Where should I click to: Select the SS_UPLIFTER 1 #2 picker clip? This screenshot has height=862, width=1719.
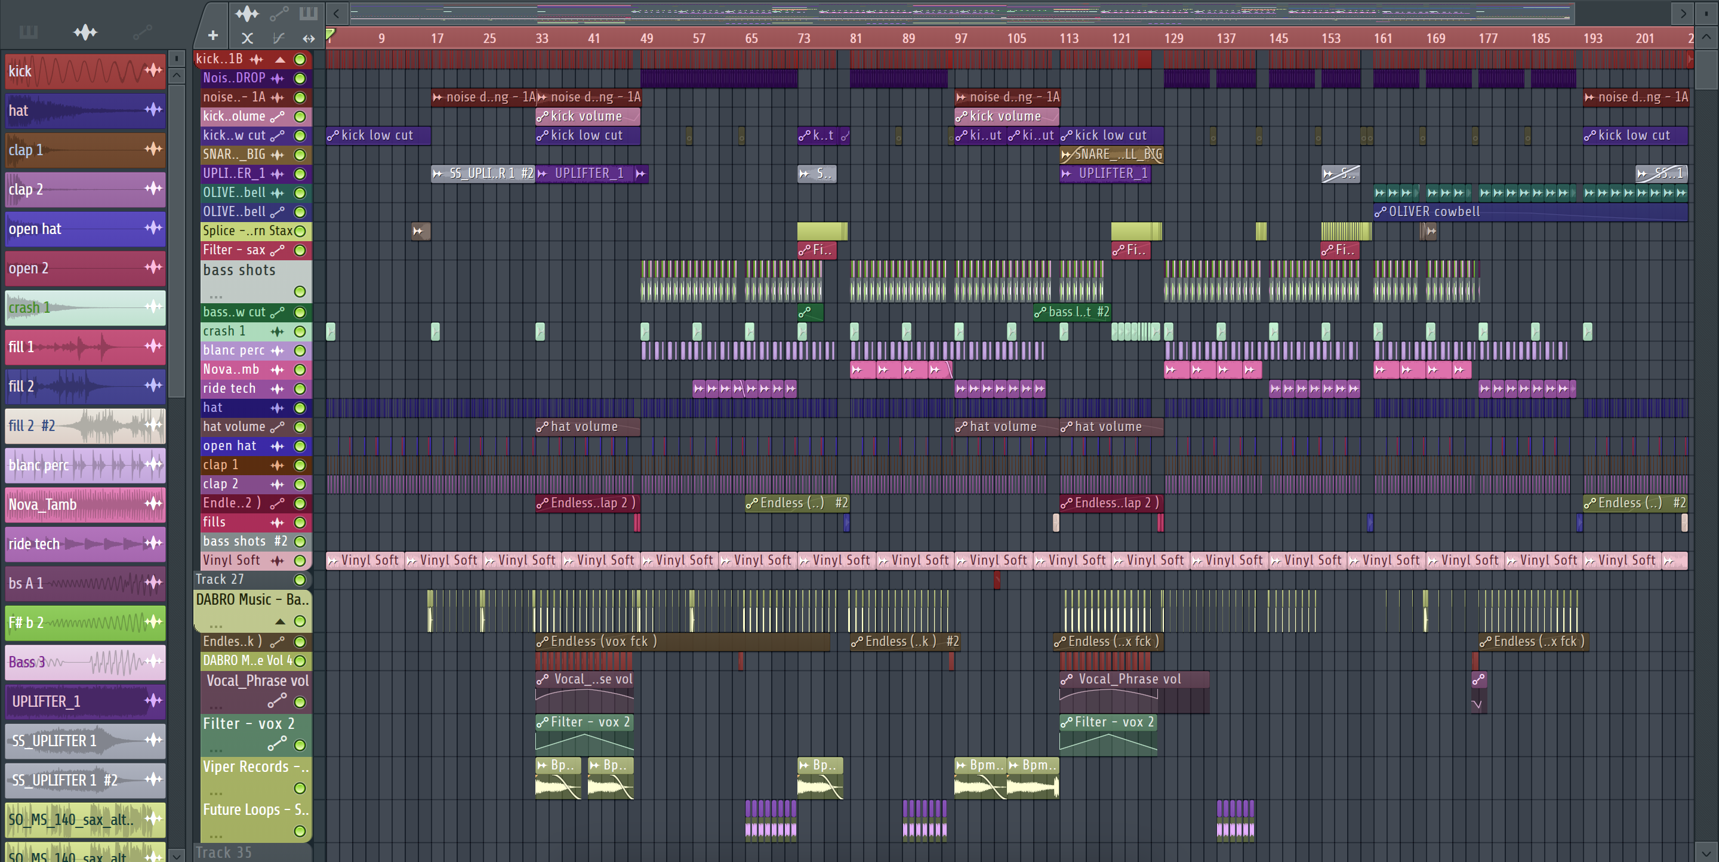[85, 780]
